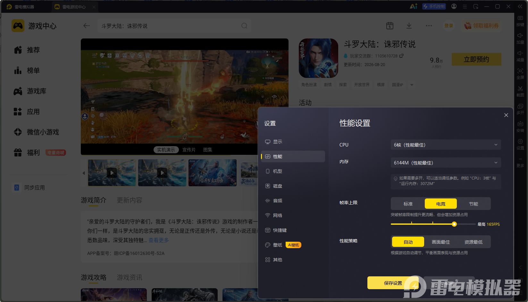Open 游戏库 in game center sidebar
This screenshot has height=302, width=528.
pos(30,91)
